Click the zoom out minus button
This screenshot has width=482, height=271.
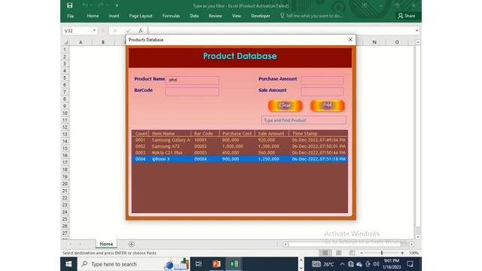coord(361,253)
